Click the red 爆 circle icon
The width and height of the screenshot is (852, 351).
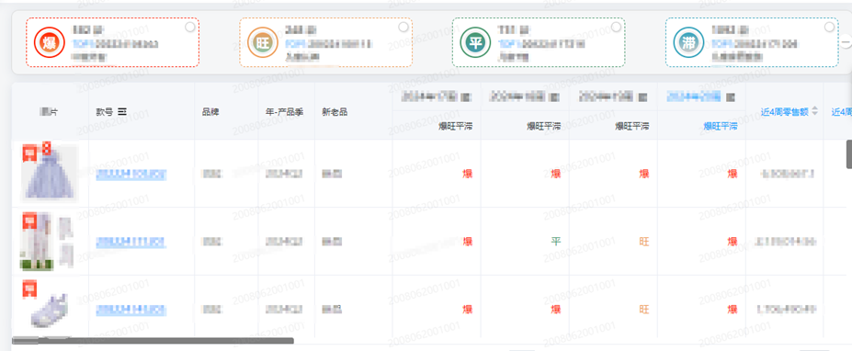50,42
